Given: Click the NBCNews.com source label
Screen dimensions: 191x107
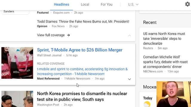Looking at the screenshot, I should [x=153, y=71].
